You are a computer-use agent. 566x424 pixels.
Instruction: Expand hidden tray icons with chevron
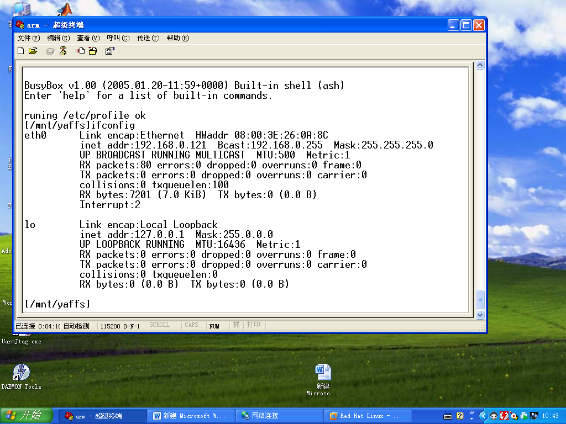[x=484, y=416]
